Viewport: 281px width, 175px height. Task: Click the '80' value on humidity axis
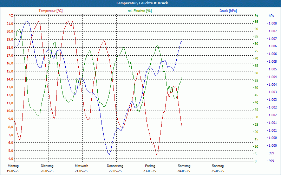click(x=256, y=43)
